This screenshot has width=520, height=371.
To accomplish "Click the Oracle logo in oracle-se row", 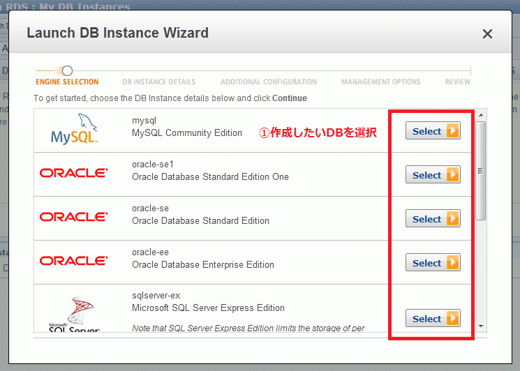I will 73,217.
